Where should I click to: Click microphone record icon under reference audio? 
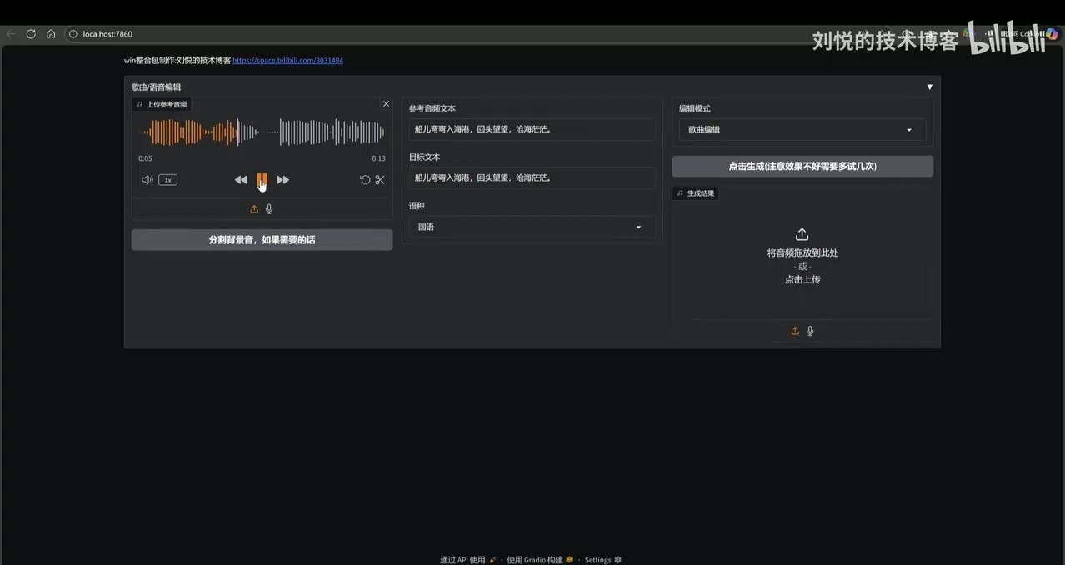(269, 209)
